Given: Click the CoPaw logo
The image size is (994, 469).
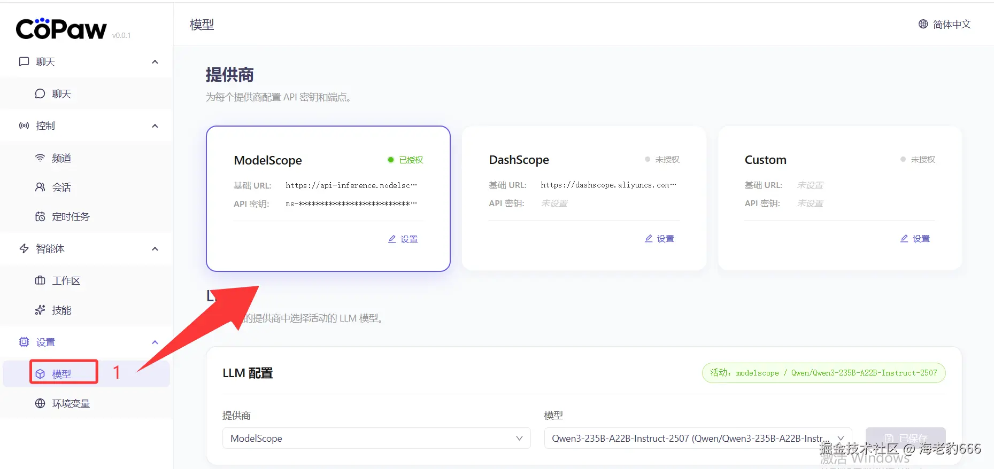Looking at the screenshot, I should (61, 28).
